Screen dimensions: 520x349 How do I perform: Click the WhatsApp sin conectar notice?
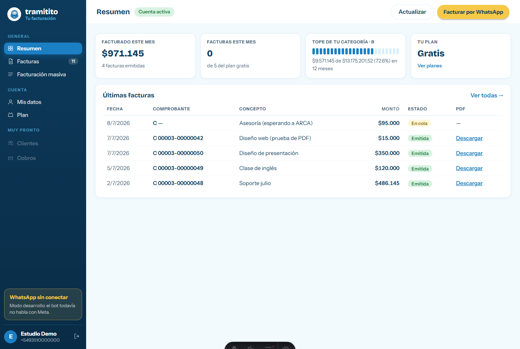[43, 304]
